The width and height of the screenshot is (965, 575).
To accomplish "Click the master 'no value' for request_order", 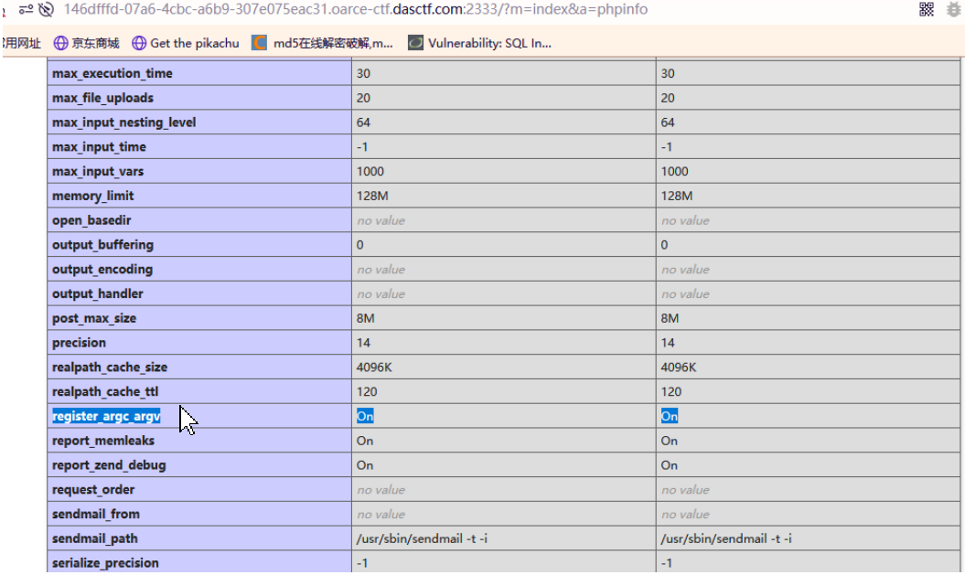I will coord(686,489).
